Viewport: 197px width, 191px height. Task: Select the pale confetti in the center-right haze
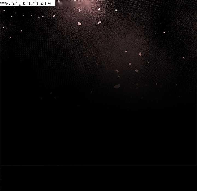(140, 54)
